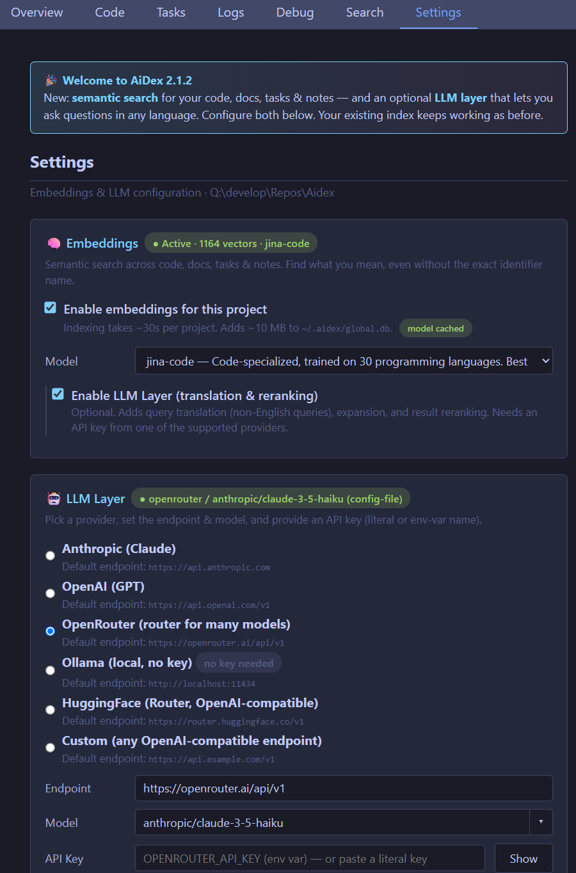Click the brain icon beside Embeddings
This screenshot has width=576, height=873.
(54, 244)
